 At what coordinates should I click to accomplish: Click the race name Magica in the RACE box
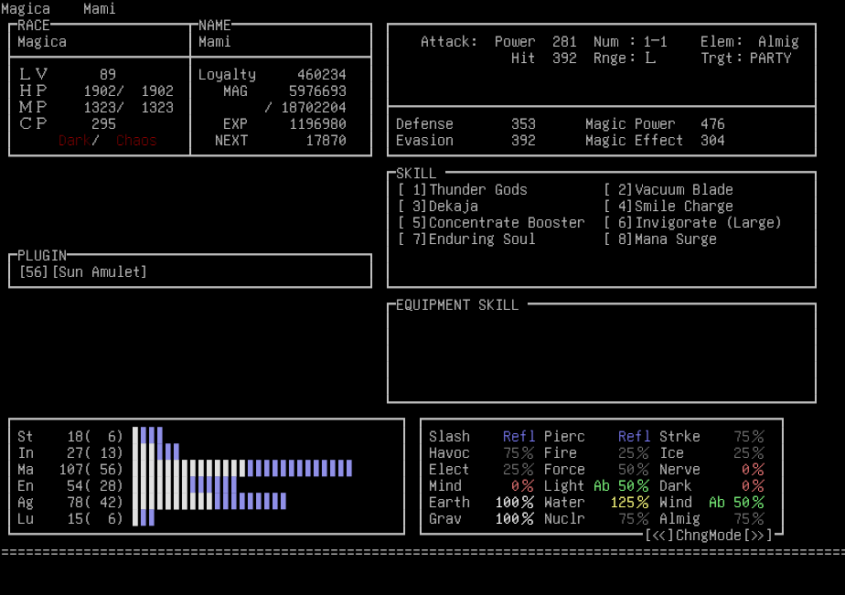[x=42, y=41]
